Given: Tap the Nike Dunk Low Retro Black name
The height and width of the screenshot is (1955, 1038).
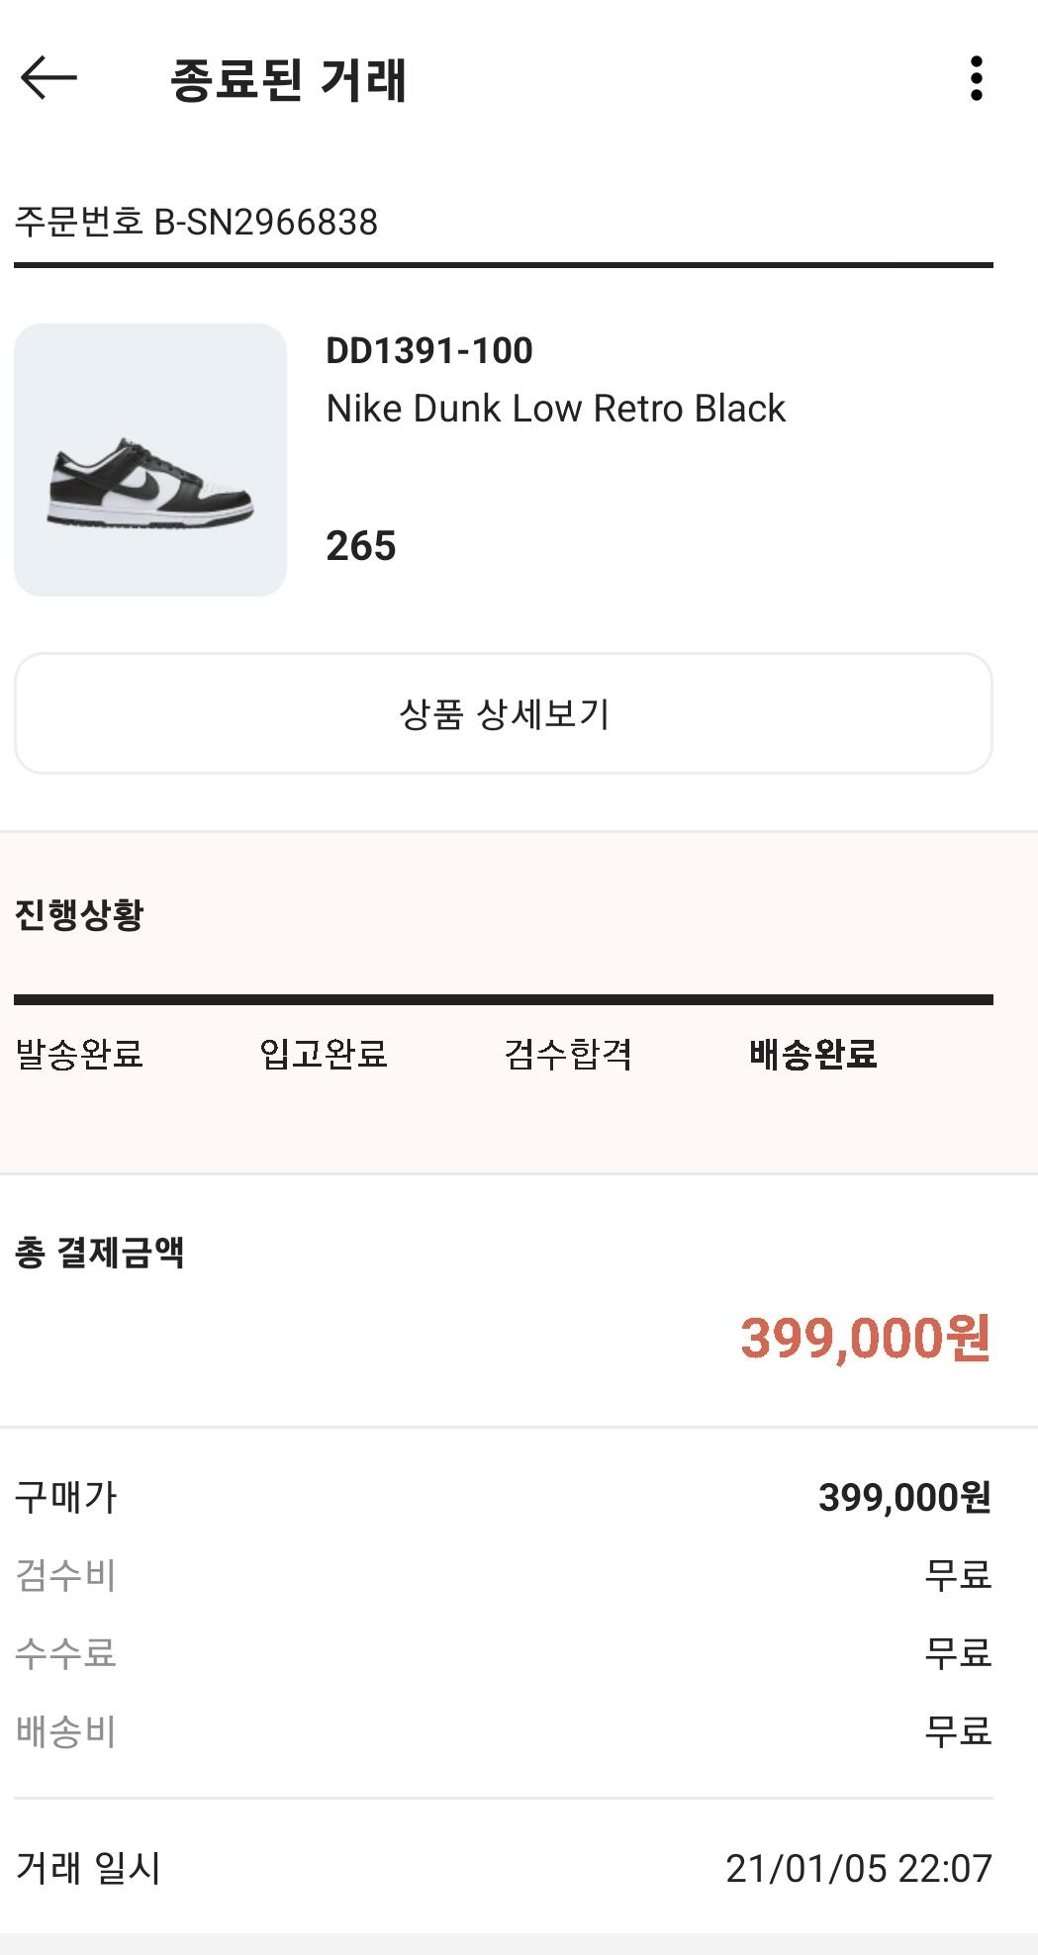Looking at the screenshot, I should [x=555, y=409].
